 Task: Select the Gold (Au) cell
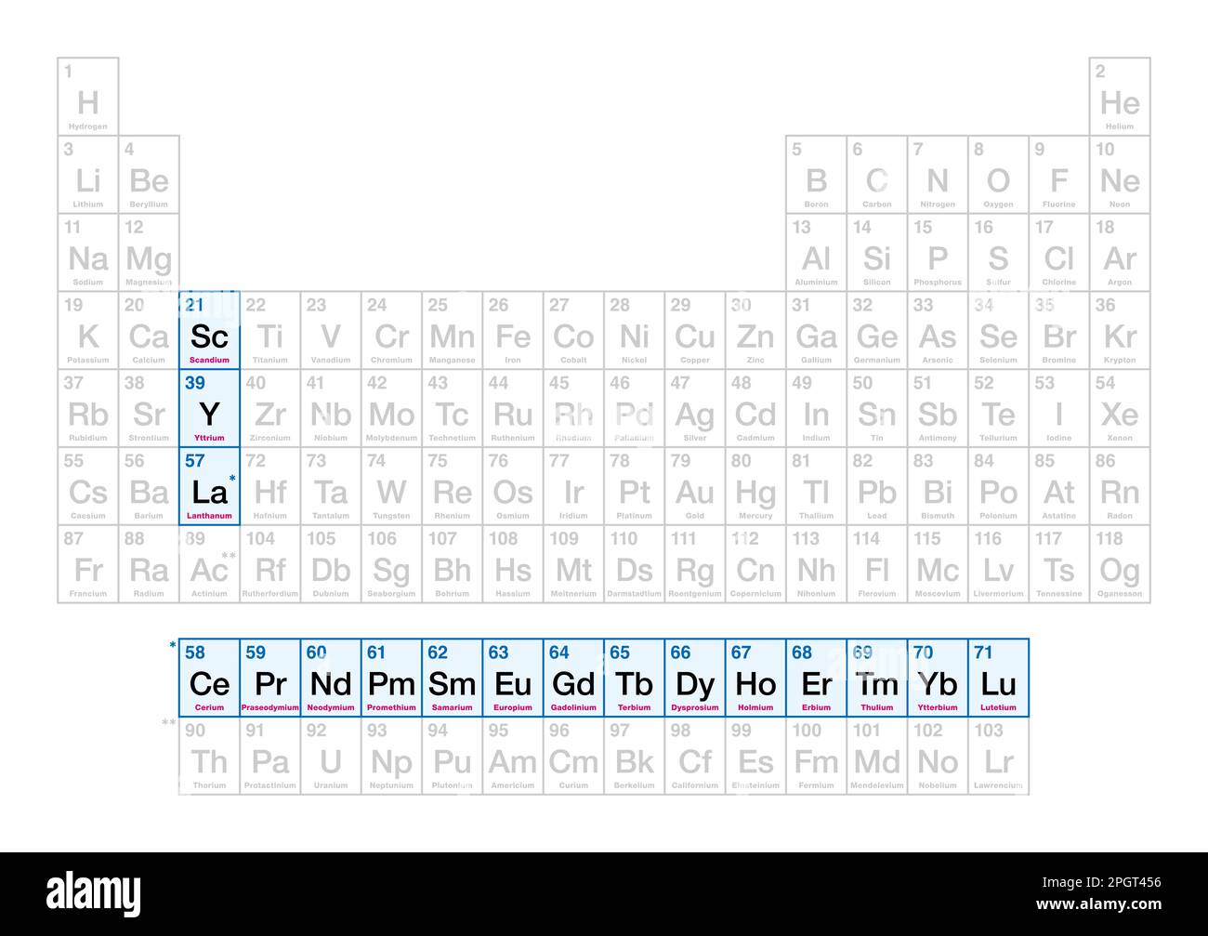(x=695, y=486)
